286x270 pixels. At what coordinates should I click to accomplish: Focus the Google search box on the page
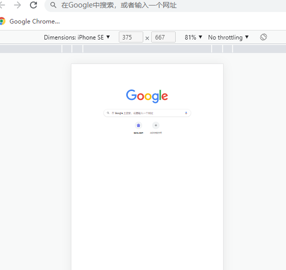[147, 113]
